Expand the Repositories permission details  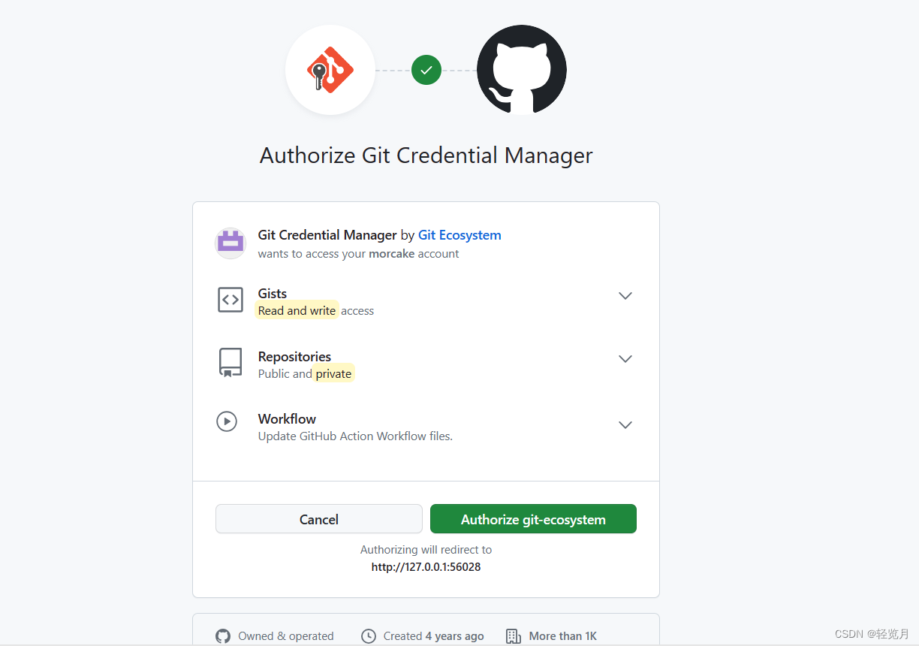pyautogui.click(x=625, y=358)
